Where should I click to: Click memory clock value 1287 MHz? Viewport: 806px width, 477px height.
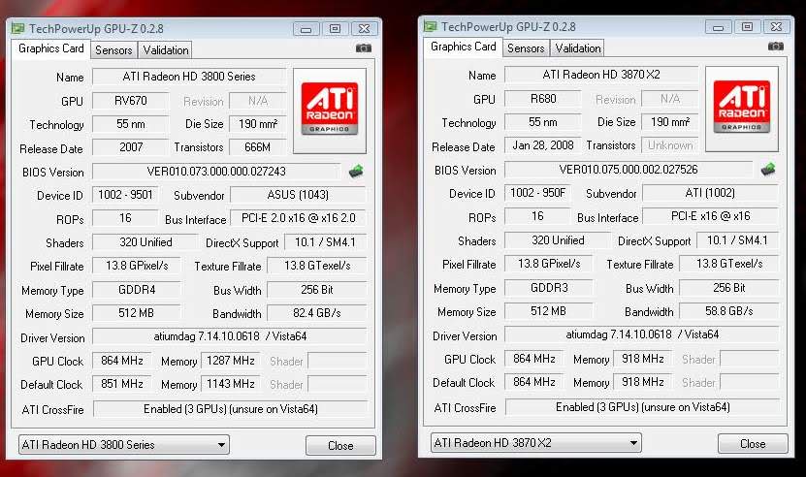point(231,361)
